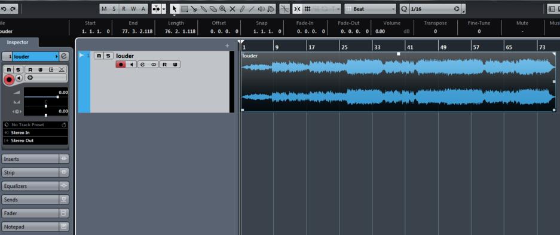Image resolution: width=560 pixels, height=235 pixels.
Task: Toggle global Write W automation button
Action: (x=133, y=9)
